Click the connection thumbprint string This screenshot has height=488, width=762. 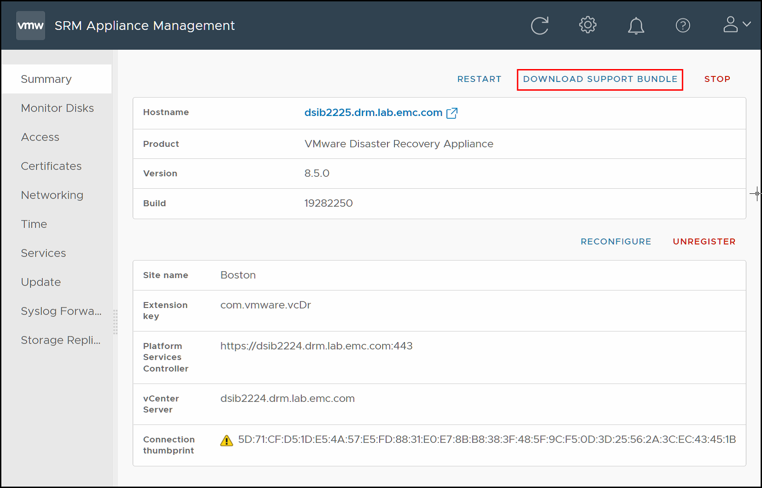click(x=487, y=440)
